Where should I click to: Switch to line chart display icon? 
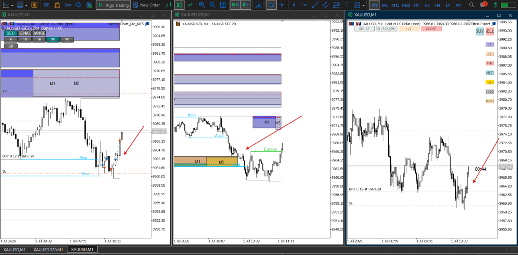[190, 5]
